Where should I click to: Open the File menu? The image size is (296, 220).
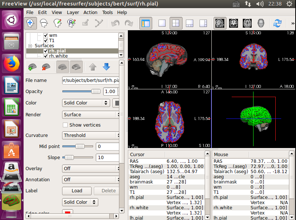30,13
